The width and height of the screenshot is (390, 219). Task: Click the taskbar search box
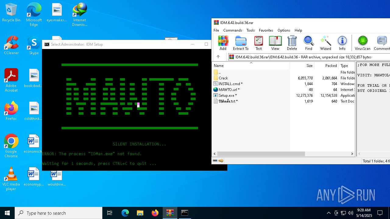point(58,213)
